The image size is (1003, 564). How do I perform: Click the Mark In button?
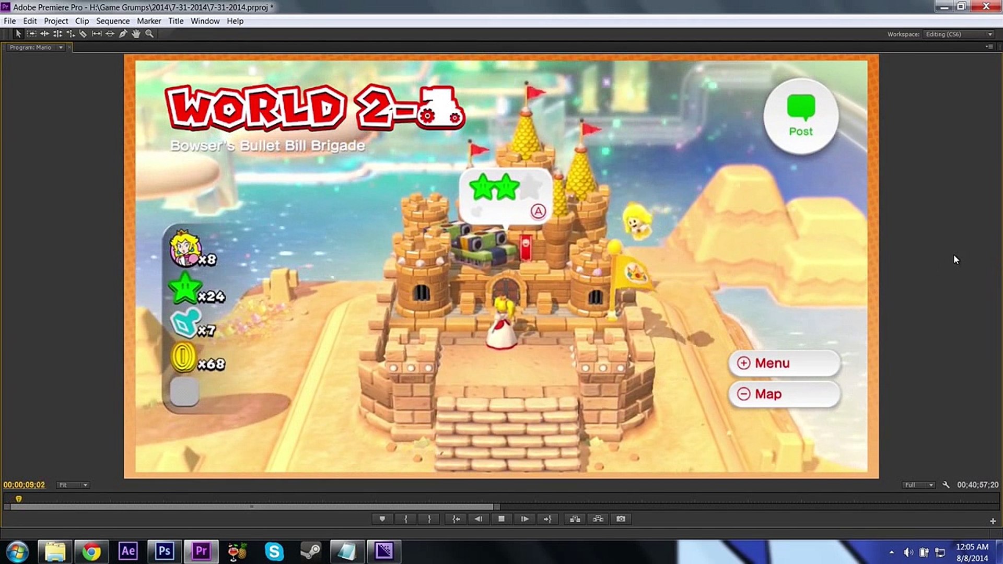[x=406, y=519]
